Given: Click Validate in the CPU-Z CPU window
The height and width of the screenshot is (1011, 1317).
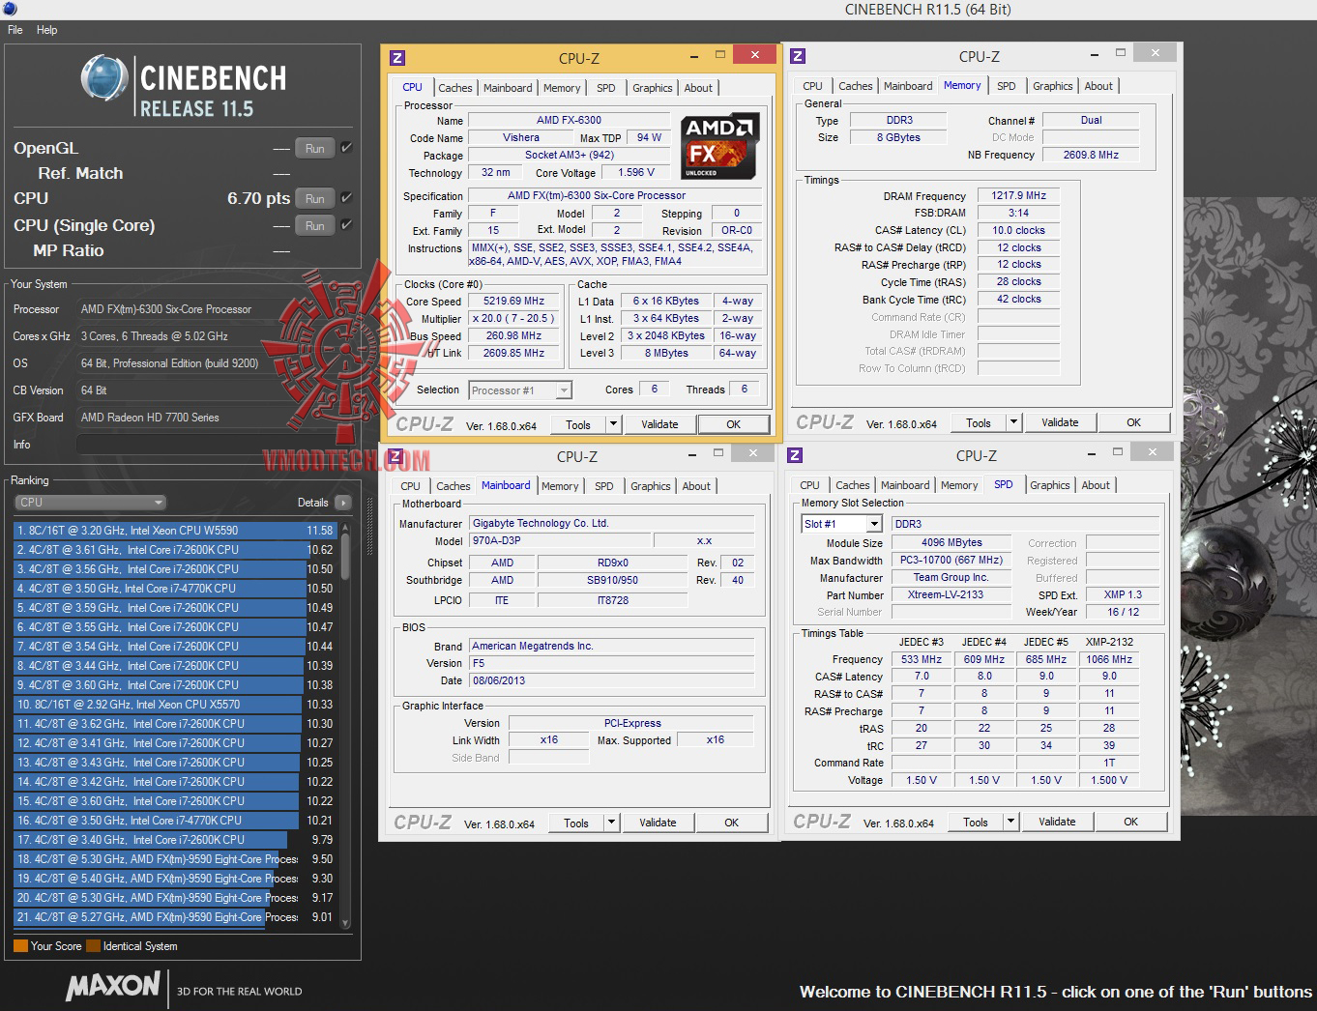Looking at the screenshot, I should [x=659, y=424].
